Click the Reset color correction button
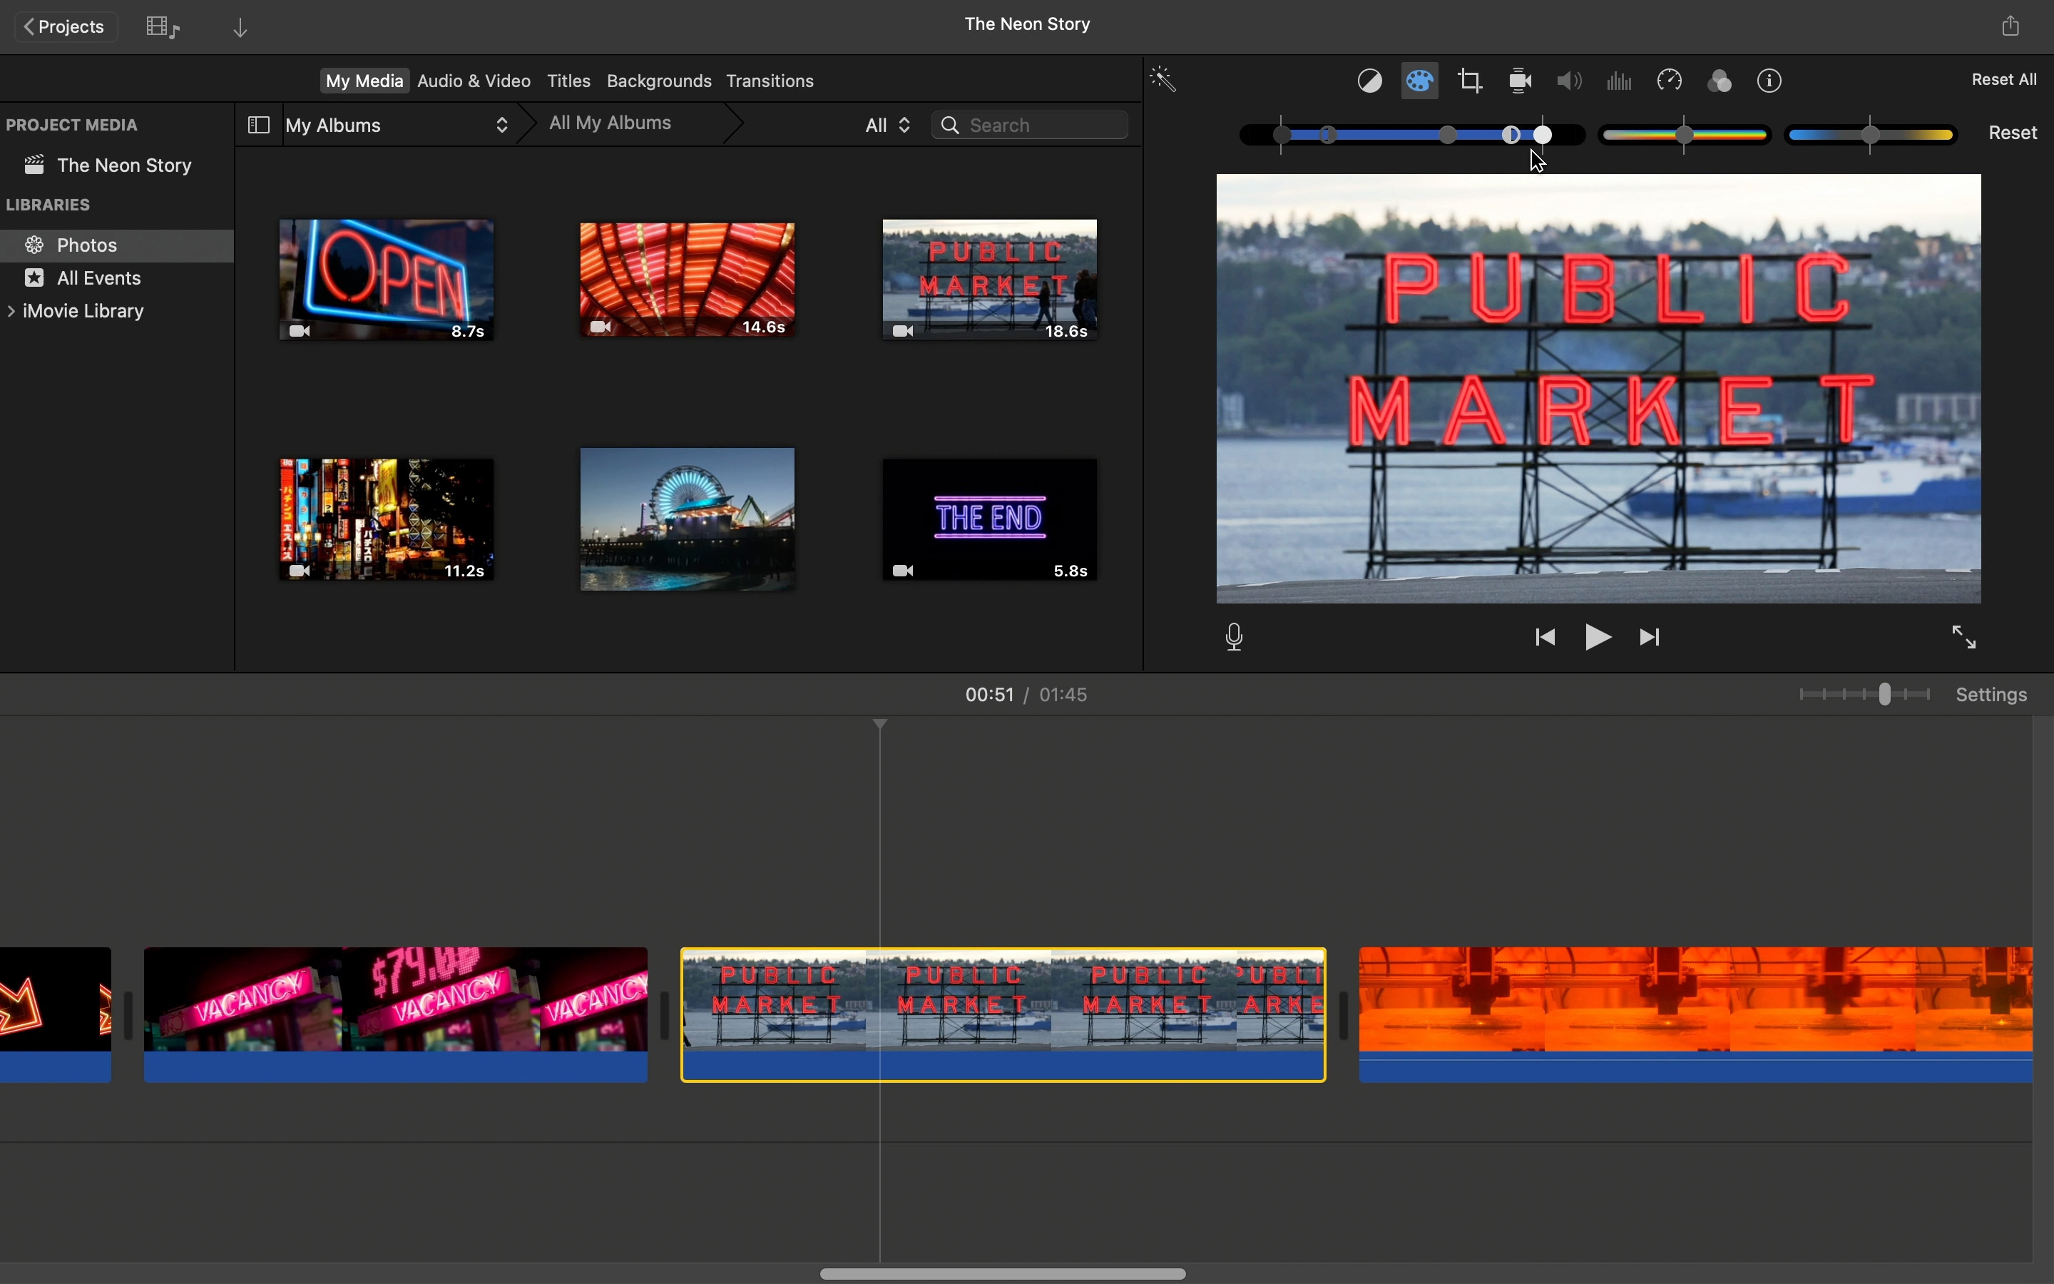The width and height of the screenshot is (2054, 1284). pyautogui.click(x=2013, y=133)
